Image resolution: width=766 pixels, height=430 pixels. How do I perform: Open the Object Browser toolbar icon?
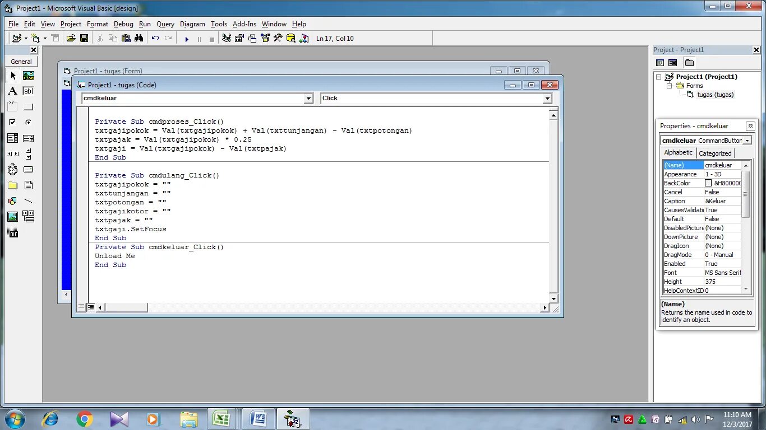coord(265,38)
